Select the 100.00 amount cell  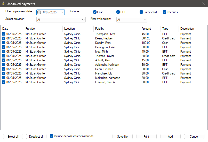(146, 43)
